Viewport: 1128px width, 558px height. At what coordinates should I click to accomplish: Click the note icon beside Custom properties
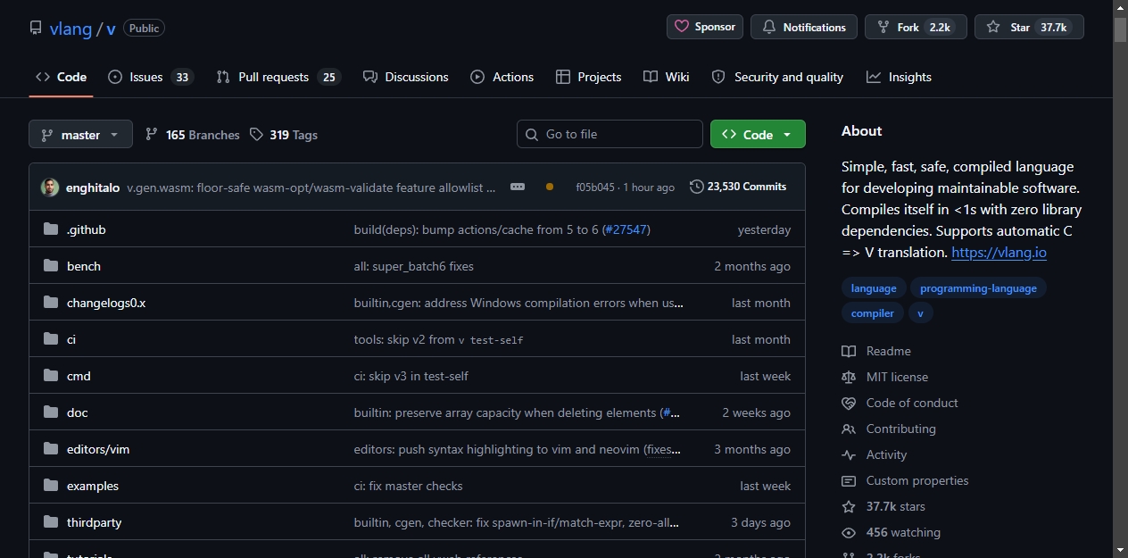tap(849, 480)
